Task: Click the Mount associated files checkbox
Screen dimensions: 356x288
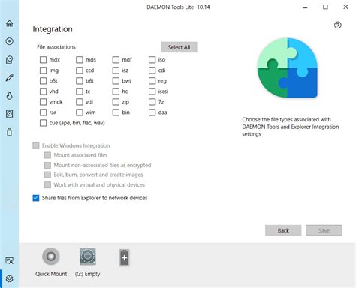Action: pos(47,155)
